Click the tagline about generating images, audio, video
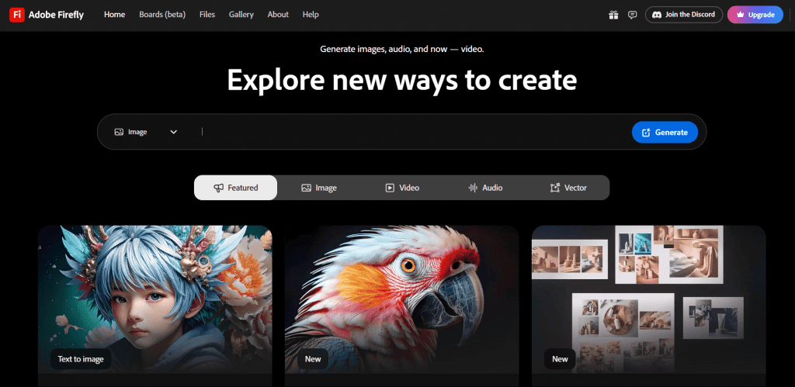The height and width of the screenshot is (387, 795). click(x=402, y=49)
